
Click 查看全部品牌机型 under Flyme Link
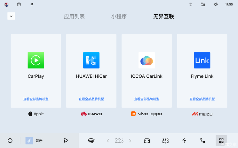tap(202, 99)
